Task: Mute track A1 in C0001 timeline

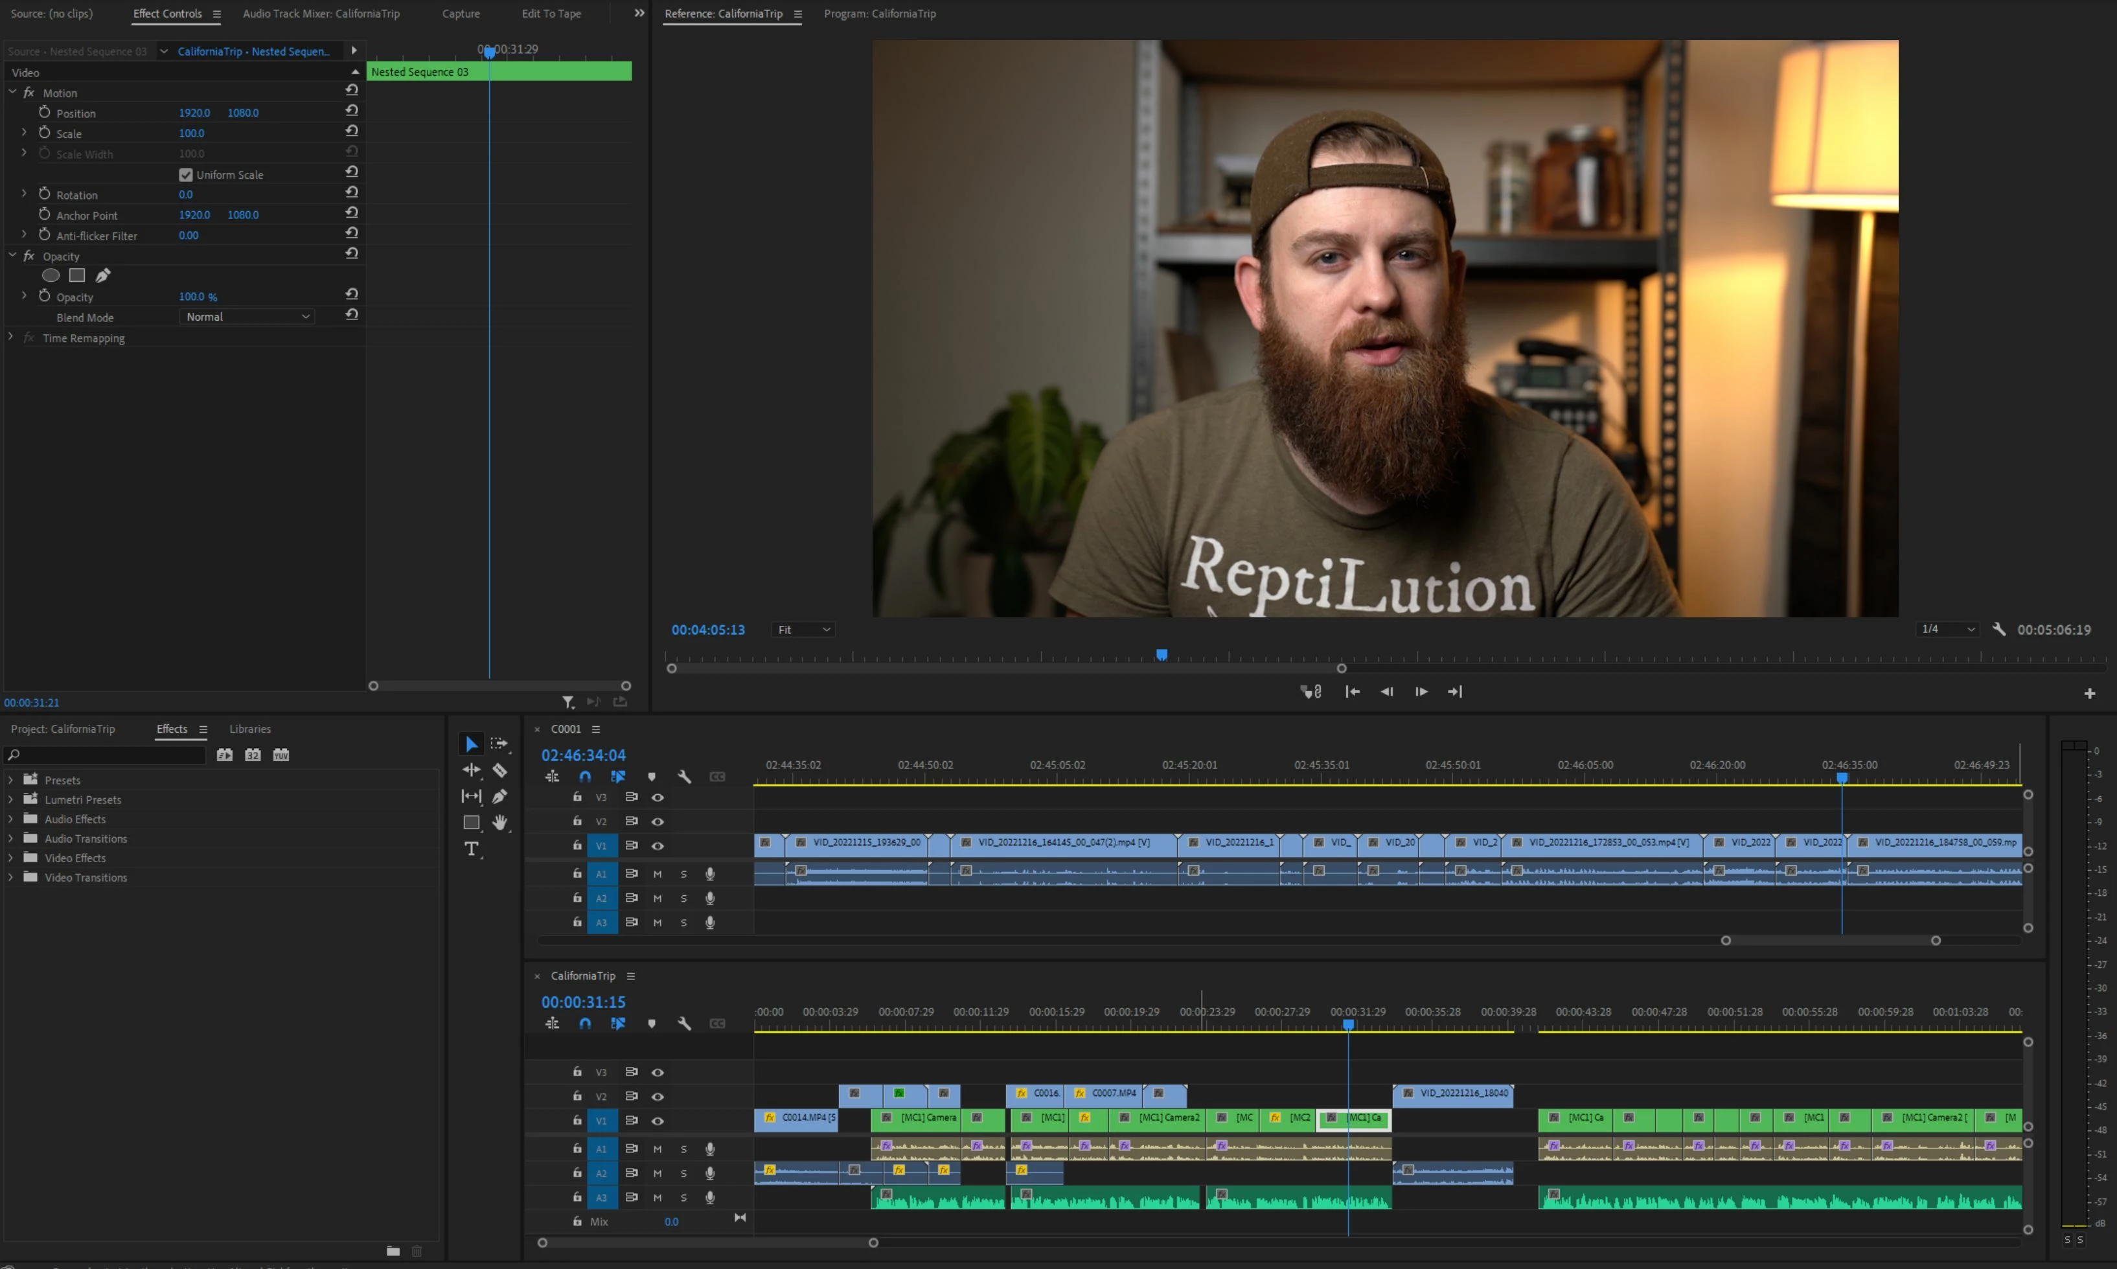Action: (658, 874)
